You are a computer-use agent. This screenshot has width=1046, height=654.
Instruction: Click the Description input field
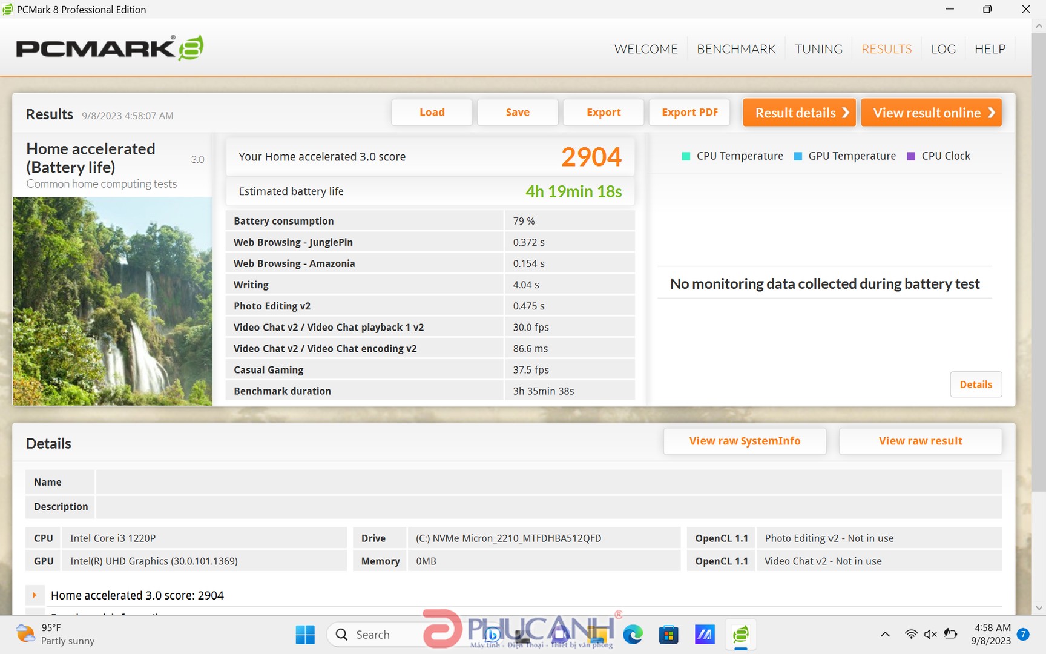coord(549,507)
